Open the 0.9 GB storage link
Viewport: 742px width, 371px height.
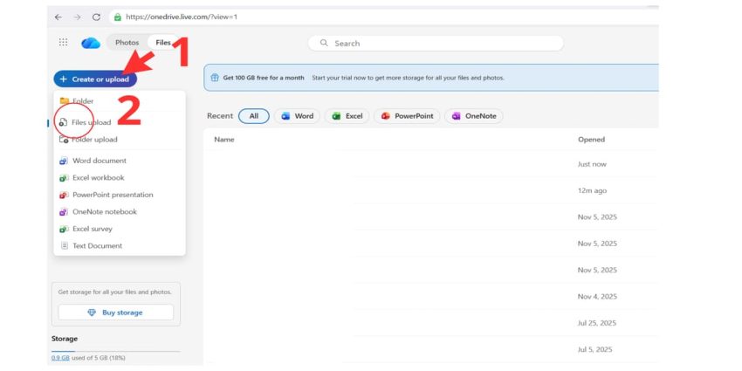click(60, 358)
